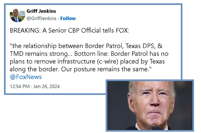Open Griff Jenkins profile avatar picture
Viewport: 201px width, 133px height.
[x=17, y=16]
